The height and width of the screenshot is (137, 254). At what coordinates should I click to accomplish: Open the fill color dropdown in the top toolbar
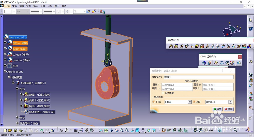coord(14,11)
